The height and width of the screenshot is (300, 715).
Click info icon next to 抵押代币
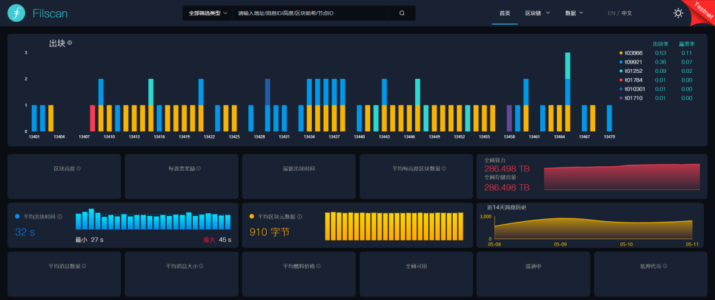tap(665, 266)
